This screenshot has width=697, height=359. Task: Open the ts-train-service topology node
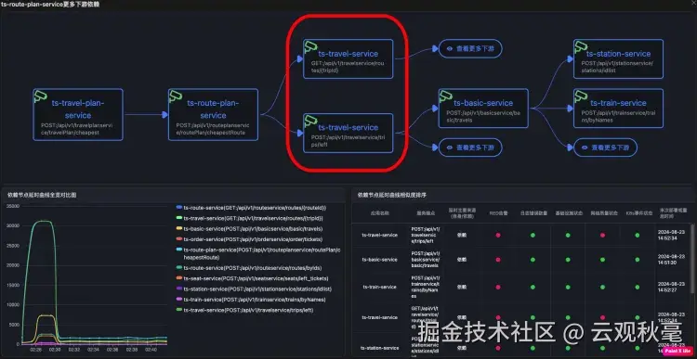[618, 109]
